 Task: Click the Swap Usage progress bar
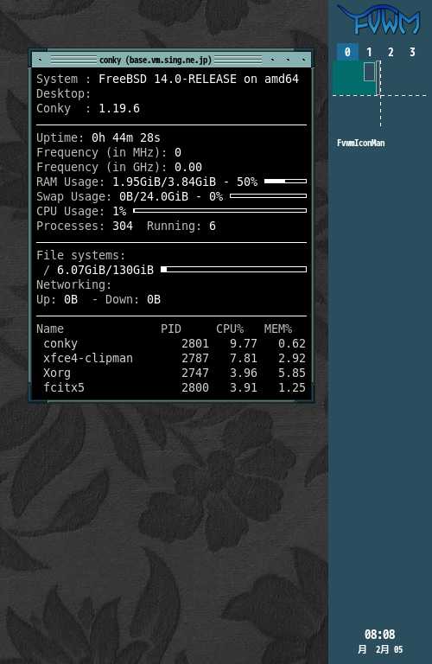point(268,196)
